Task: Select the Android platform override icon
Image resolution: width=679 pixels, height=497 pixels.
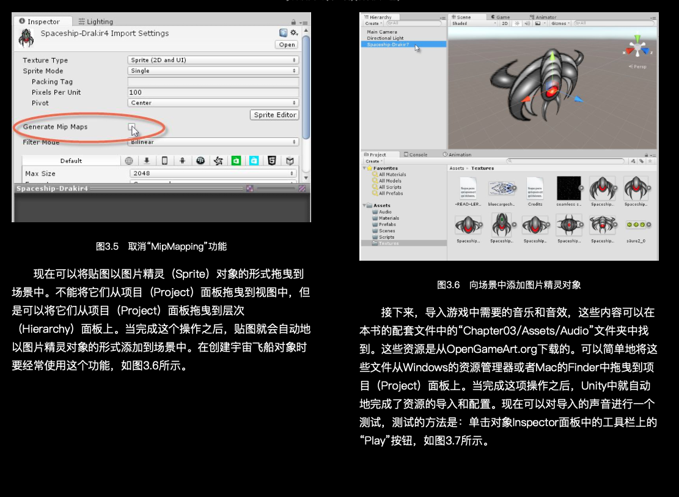Action: tap(182, 161)
